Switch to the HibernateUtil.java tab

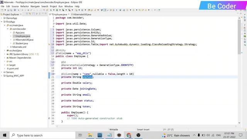(81, 14)
